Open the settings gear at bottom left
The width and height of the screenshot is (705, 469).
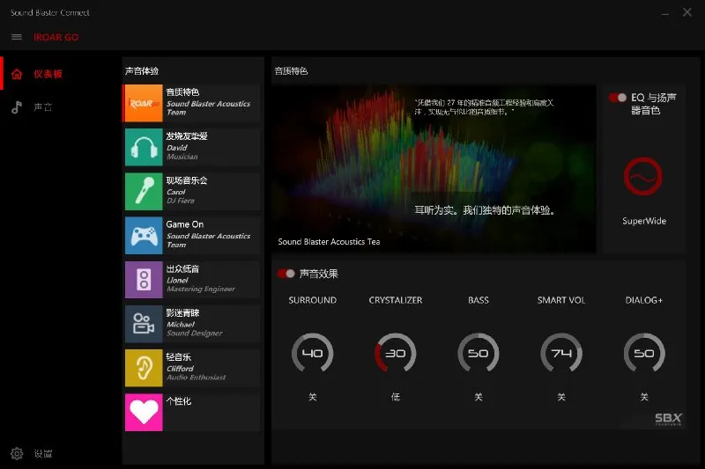click(x=17, y=453)
